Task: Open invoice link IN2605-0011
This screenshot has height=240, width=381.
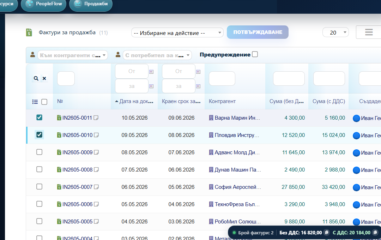Action: pos(77,118)
